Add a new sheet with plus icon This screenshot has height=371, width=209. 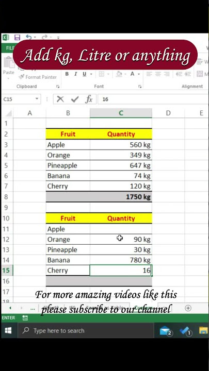(188, 308)
